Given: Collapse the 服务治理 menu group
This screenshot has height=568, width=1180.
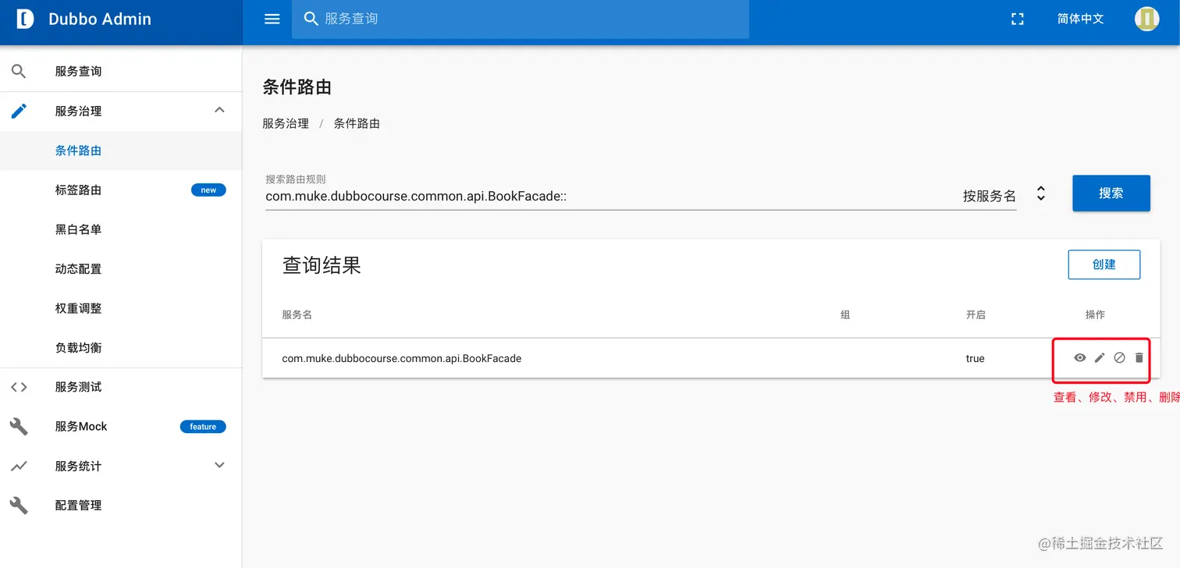Looking at the screenshot, I should coord(219,110).
